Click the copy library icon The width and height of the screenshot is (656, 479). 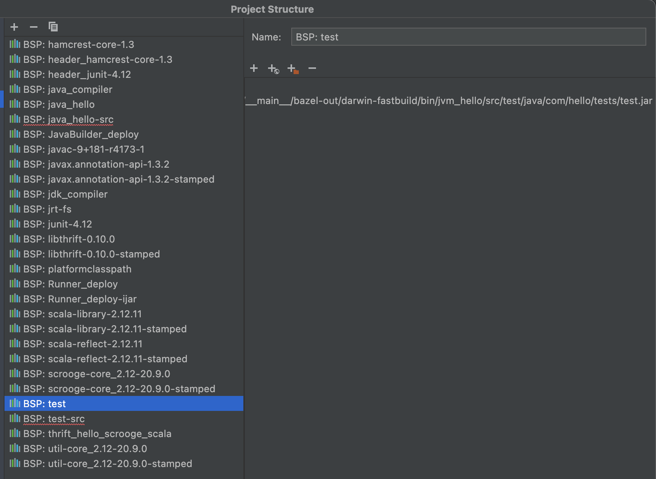pyautogui.click(x=53, y=27)
